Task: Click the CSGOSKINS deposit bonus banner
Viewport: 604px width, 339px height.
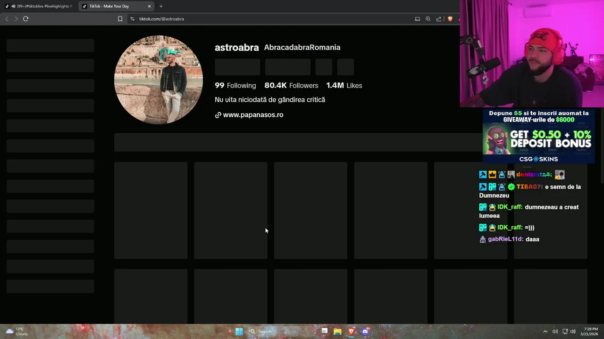Action: click(538, 137)
